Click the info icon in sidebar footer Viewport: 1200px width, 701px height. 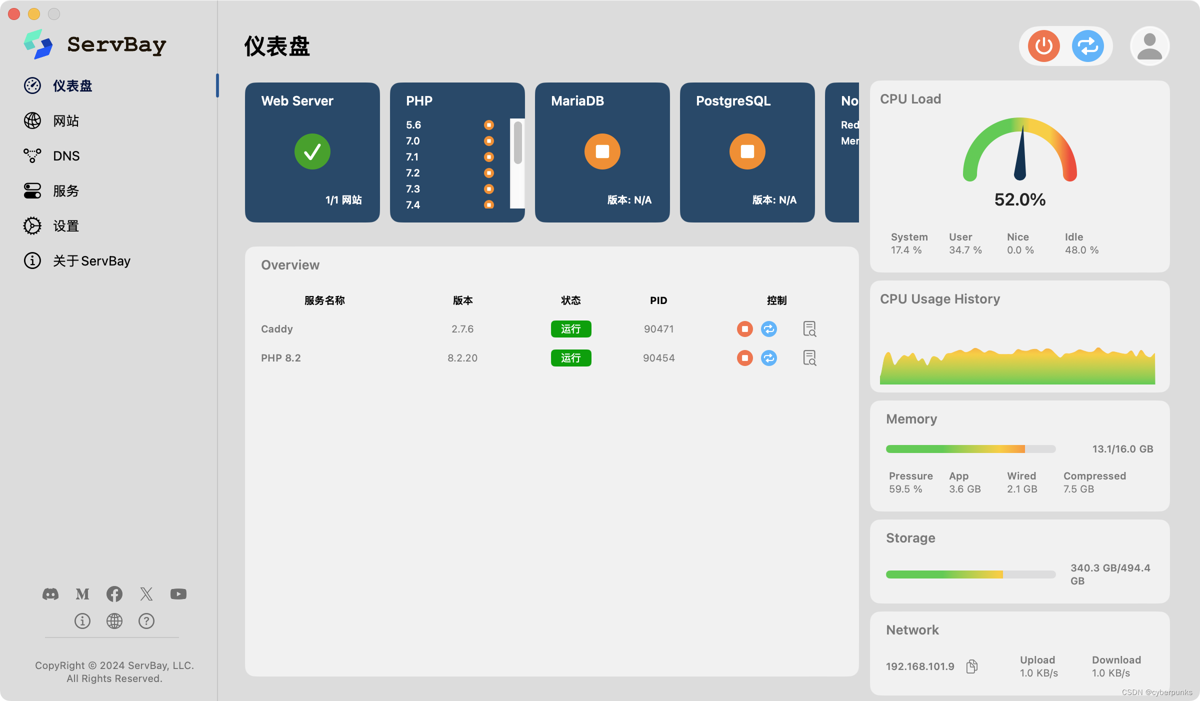click(82, 621)
